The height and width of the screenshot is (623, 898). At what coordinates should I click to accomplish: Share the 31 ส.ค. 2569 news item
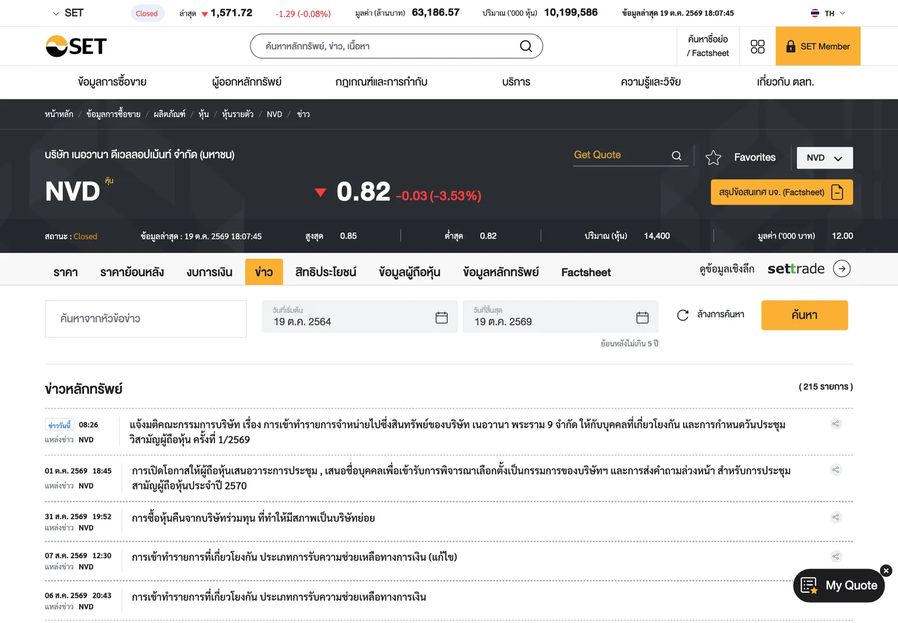(x=836, y=517)
